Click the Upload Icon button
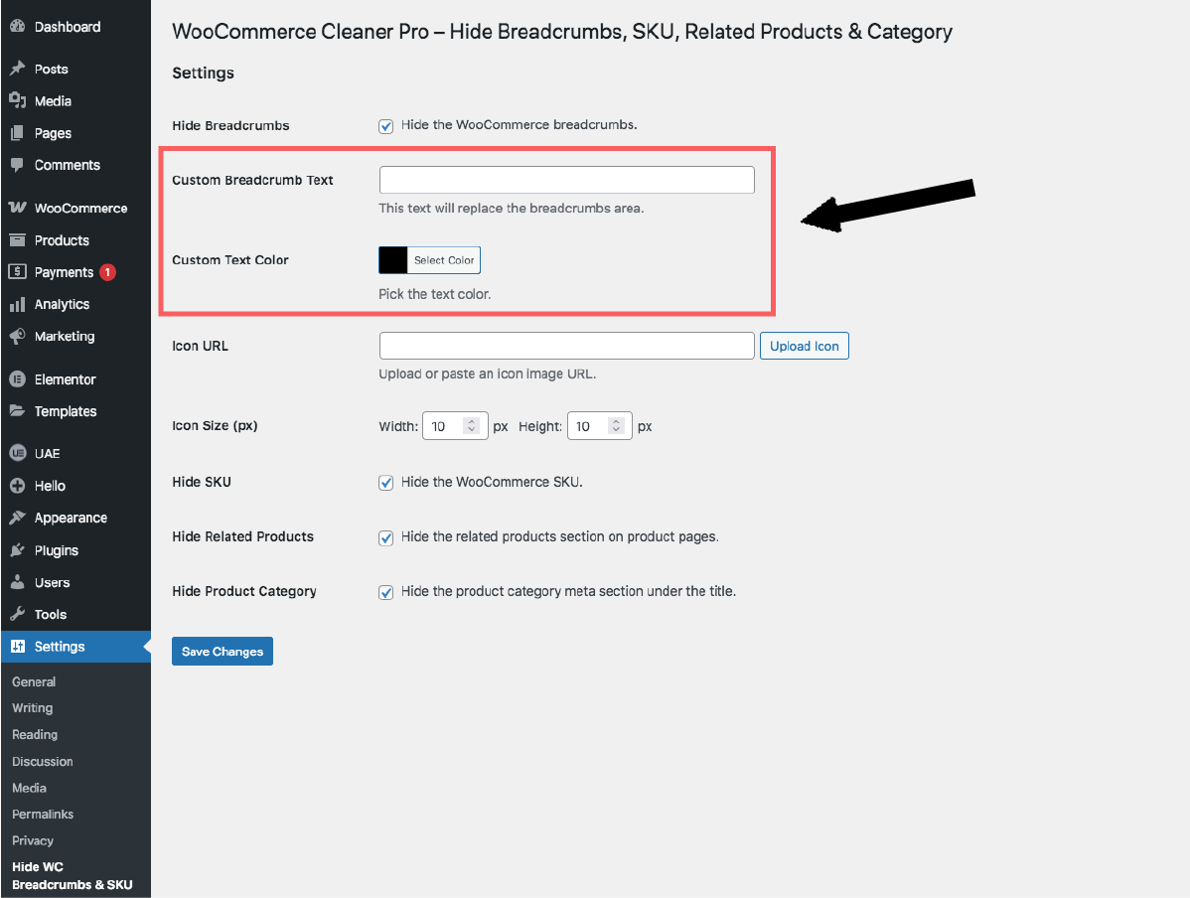1190x898 pixels. click(x=804, y=346)
